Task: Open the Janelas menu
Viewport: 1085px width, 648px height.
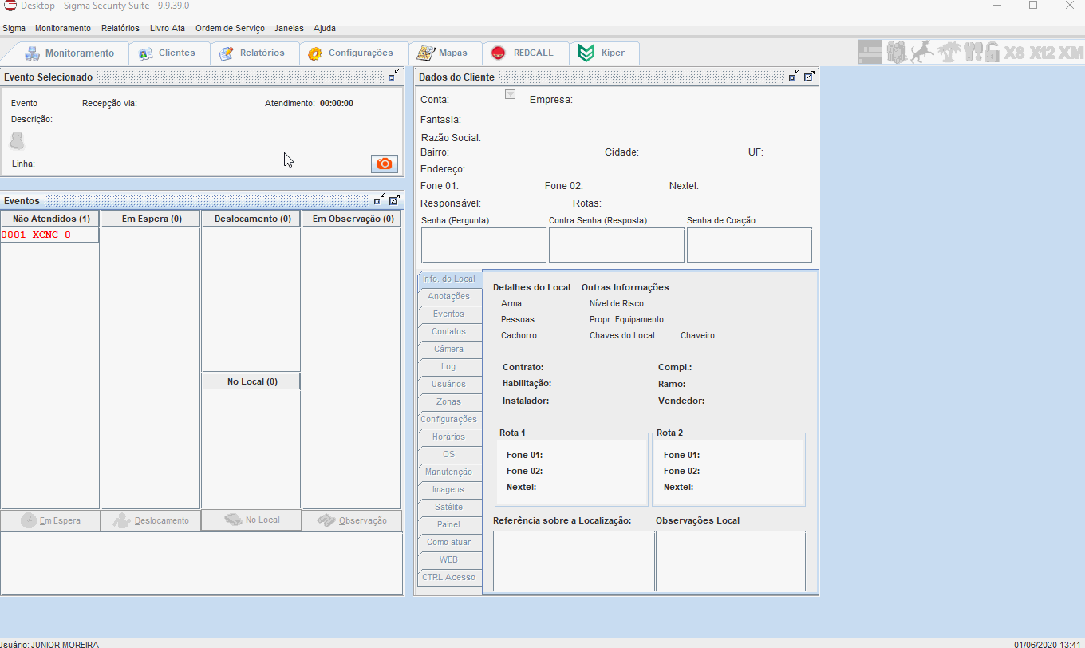Action: 289,28
